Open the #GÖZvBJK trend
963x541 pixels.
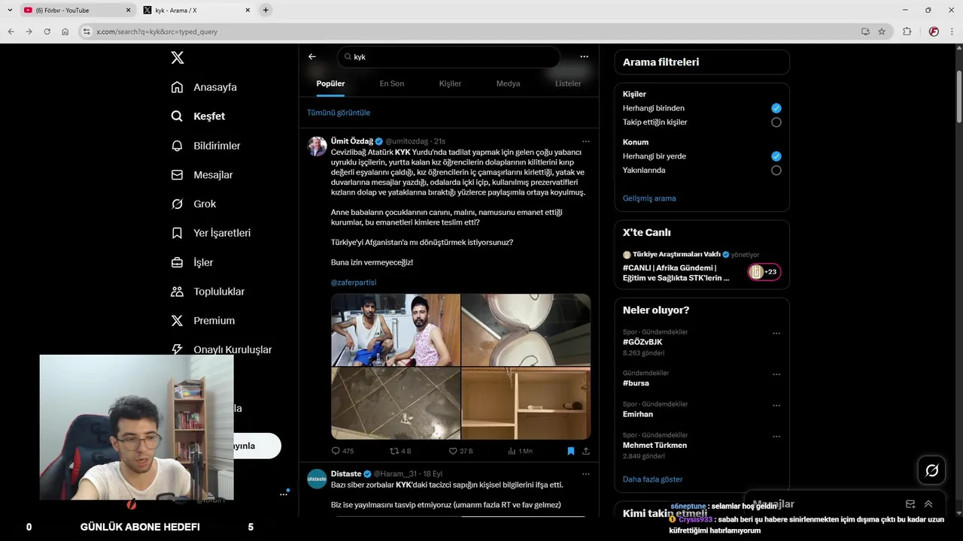pyautogui.click(x=643, y=342)
